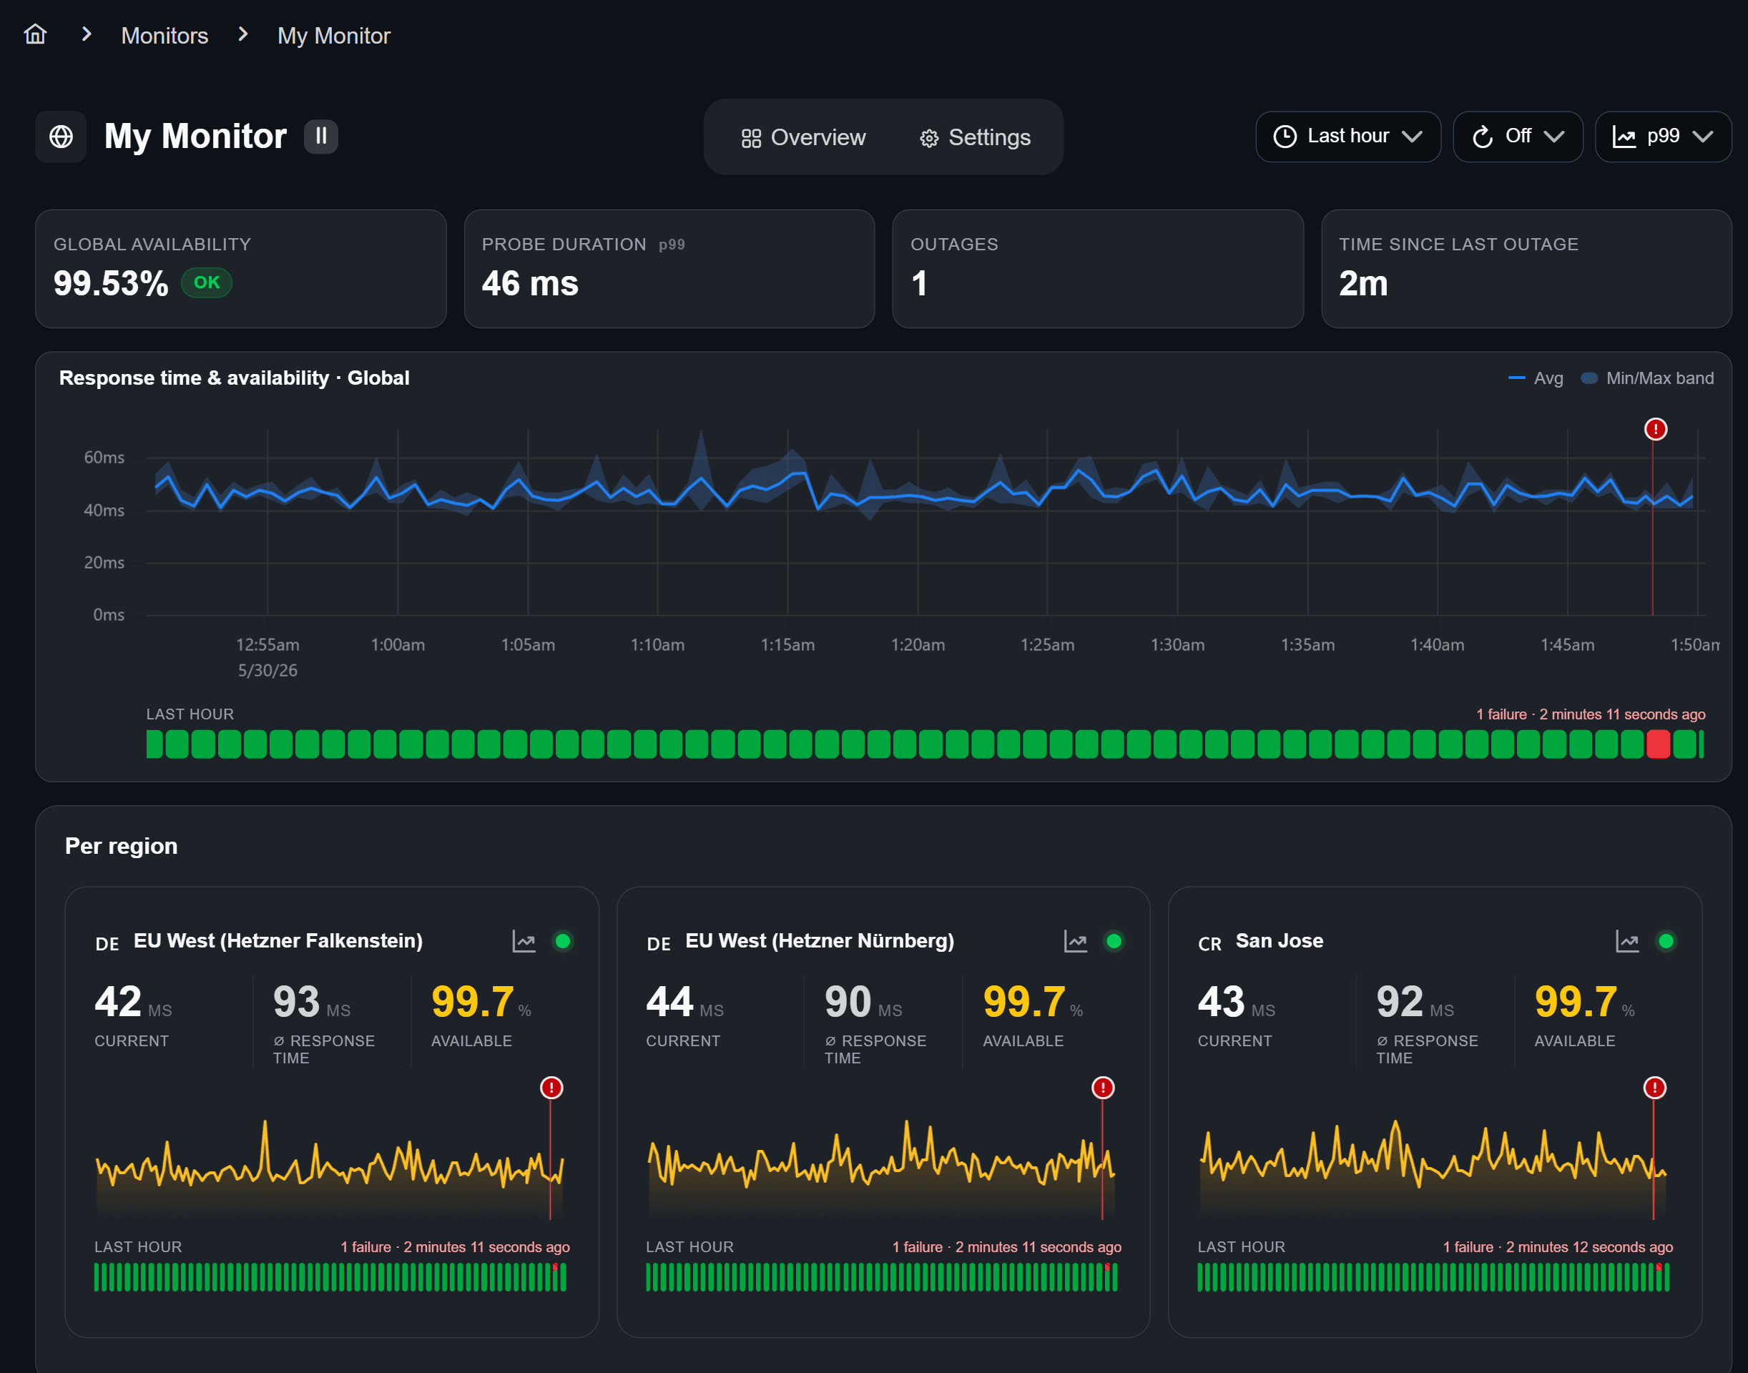
Task: Click Nürnberg's last hour availability bar
Action: coord(881,1277)
